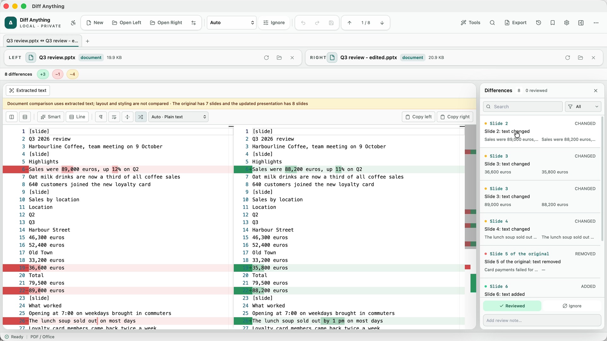Select Smart diff mode
The width and height of the screenshot is (607, 341).
pyautogui.click(x=51, y=117)
